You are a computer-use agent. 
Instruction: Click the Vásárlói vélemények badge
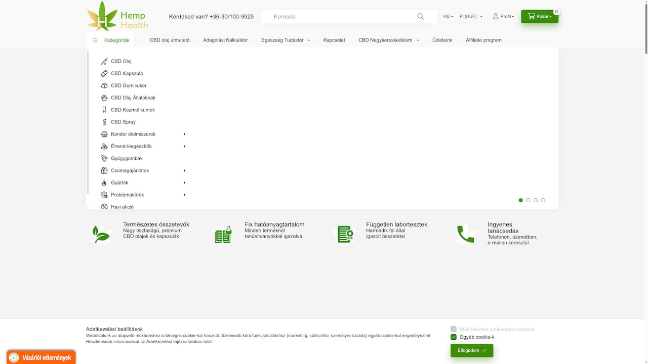pyautogui.click(x=42, y=357)
